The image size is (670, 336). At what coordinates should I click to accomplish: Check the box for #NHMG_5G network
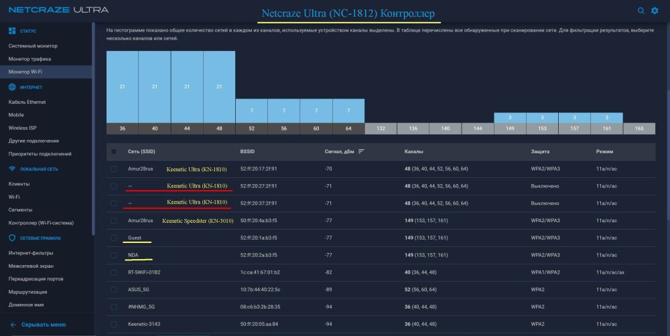pyautogui.click(x=114, y=307)
